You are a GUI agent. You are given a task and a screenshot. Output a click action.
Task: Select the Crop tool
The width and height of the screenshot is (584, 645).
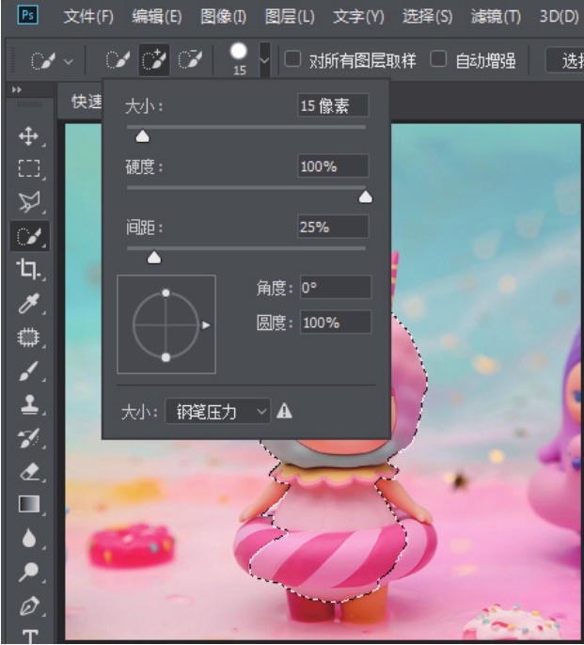click(27, 269)
